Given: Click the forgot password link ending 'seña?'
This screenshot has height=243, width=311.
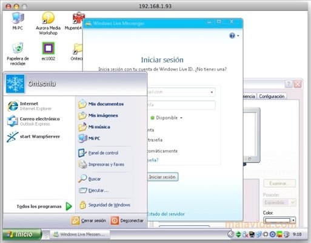Looking at the screenshot, I should [153, 160].
